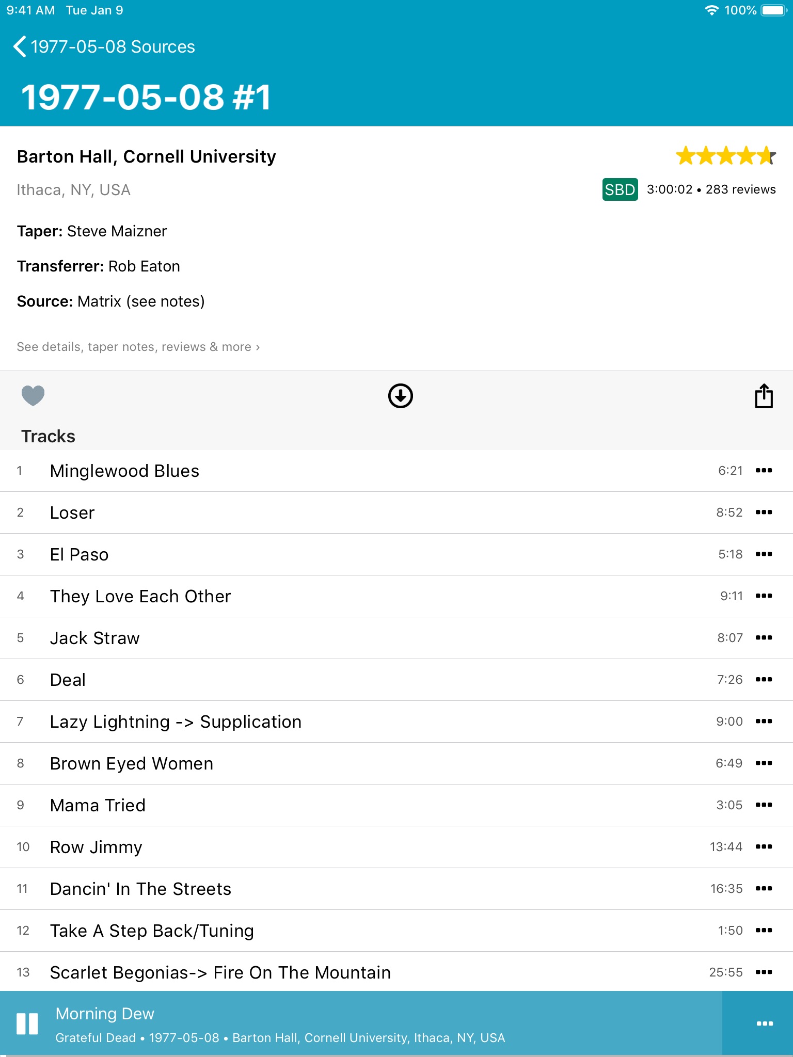The image size is (793, 1057).
Task: Tap the ellipsis for Scarlet Begonias track
Action: 764,972
